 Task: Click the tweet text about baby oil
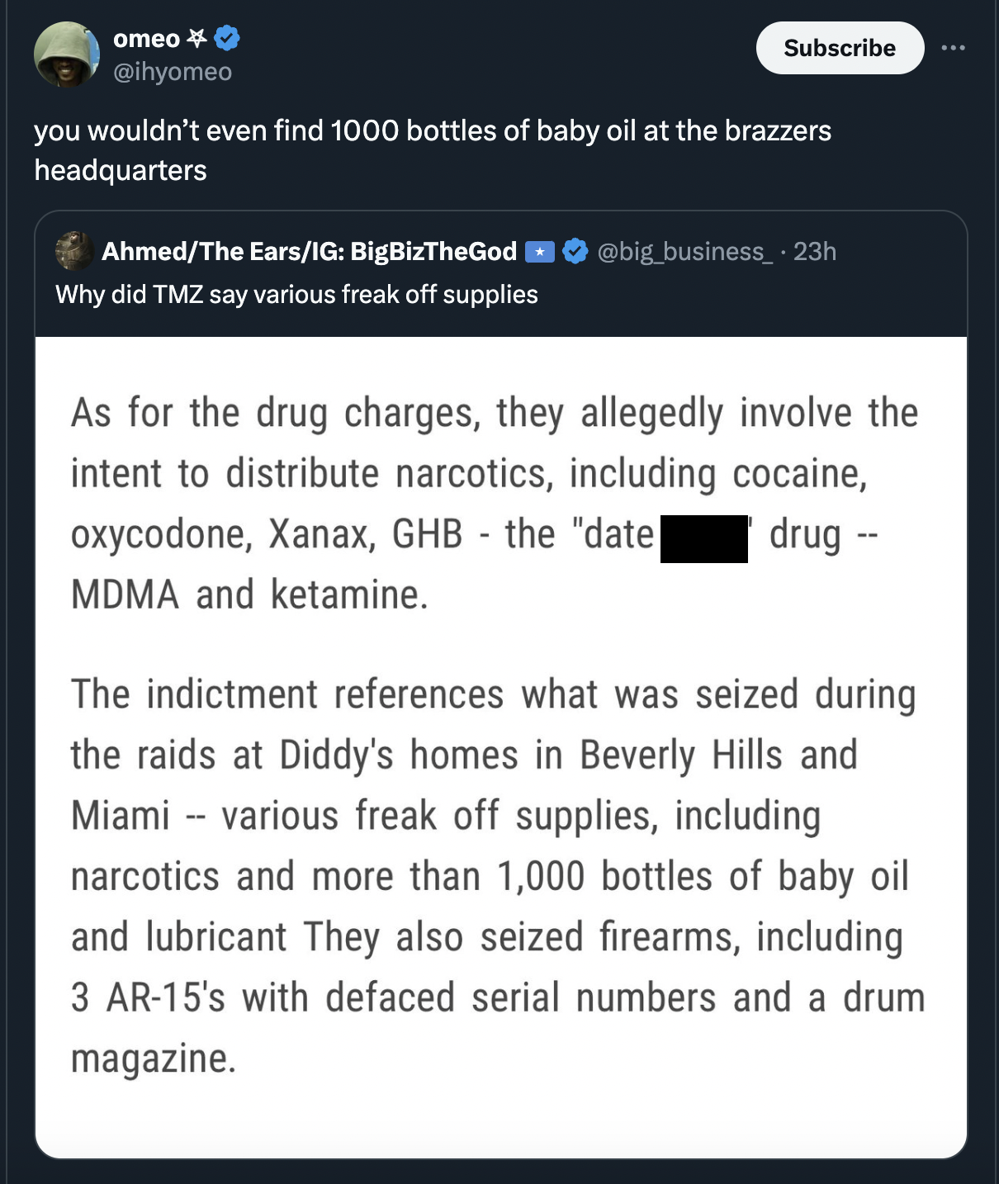pyautogui.click(x=330, y=149)
